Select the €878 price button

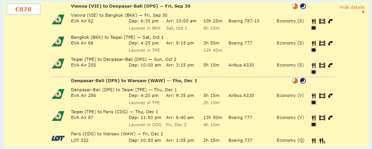(x=24, y=9)
